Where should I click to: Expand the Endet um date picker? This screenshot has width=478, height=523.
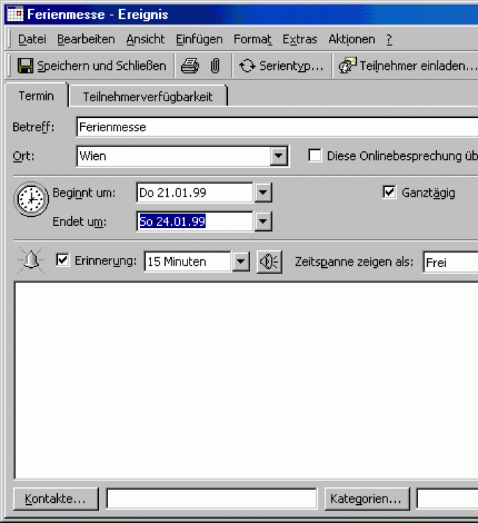click(x=263, y=222)
